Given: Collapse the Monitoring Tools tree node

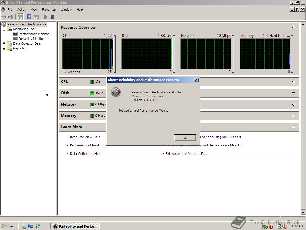Looking at the screenshot, I should 4,29.
